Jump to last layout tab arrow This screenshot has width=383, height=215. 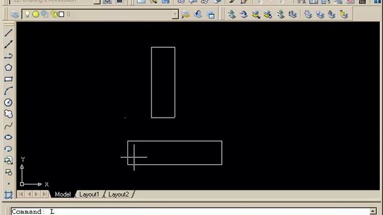point(44,194)
